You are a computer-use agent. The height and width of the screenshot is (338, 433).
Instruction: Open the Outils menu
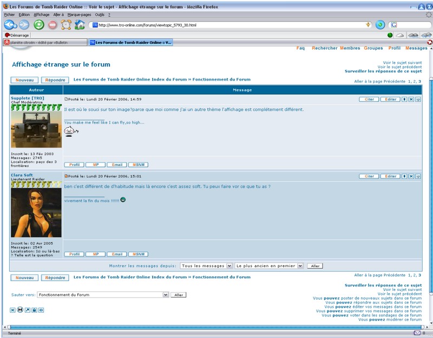tap(100, 15)
